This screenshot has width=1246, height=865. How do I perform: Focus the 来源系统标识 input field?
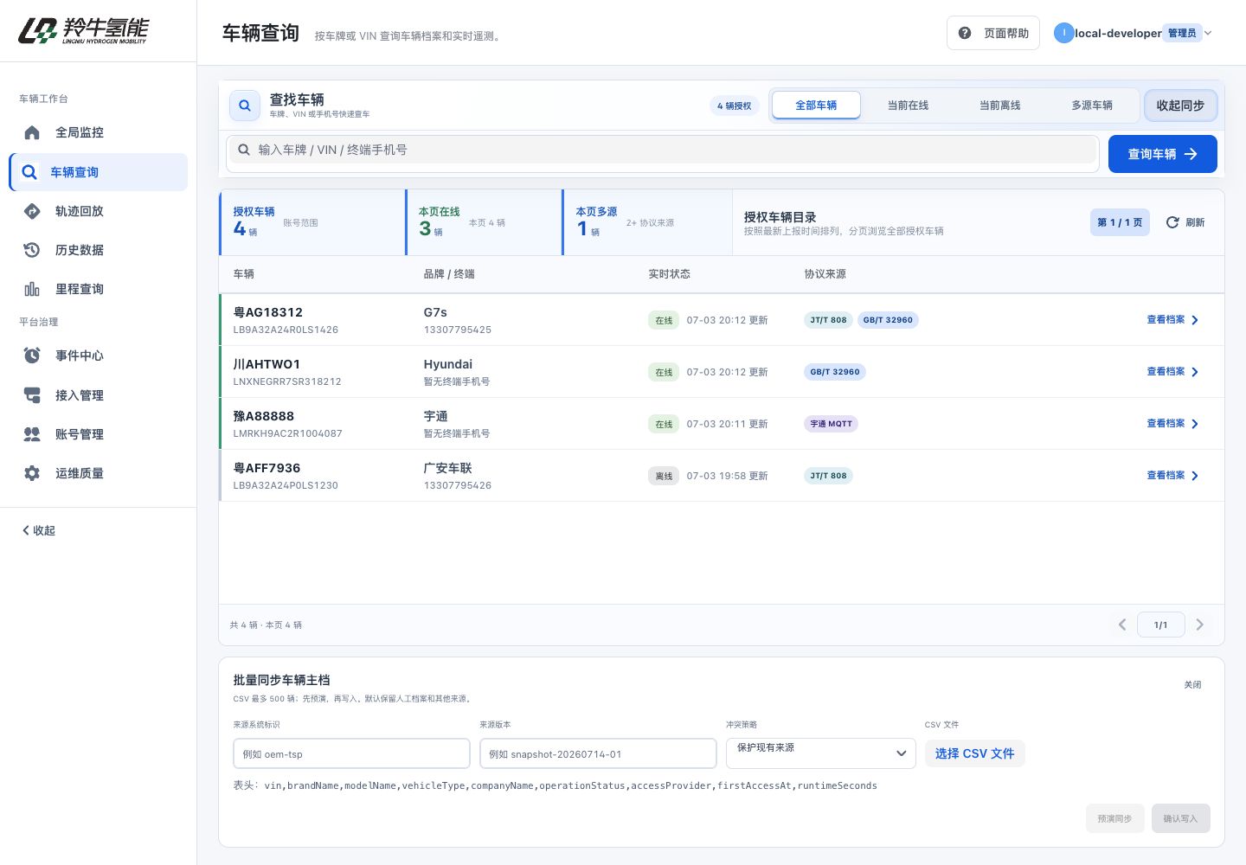[x=351, y=753]
